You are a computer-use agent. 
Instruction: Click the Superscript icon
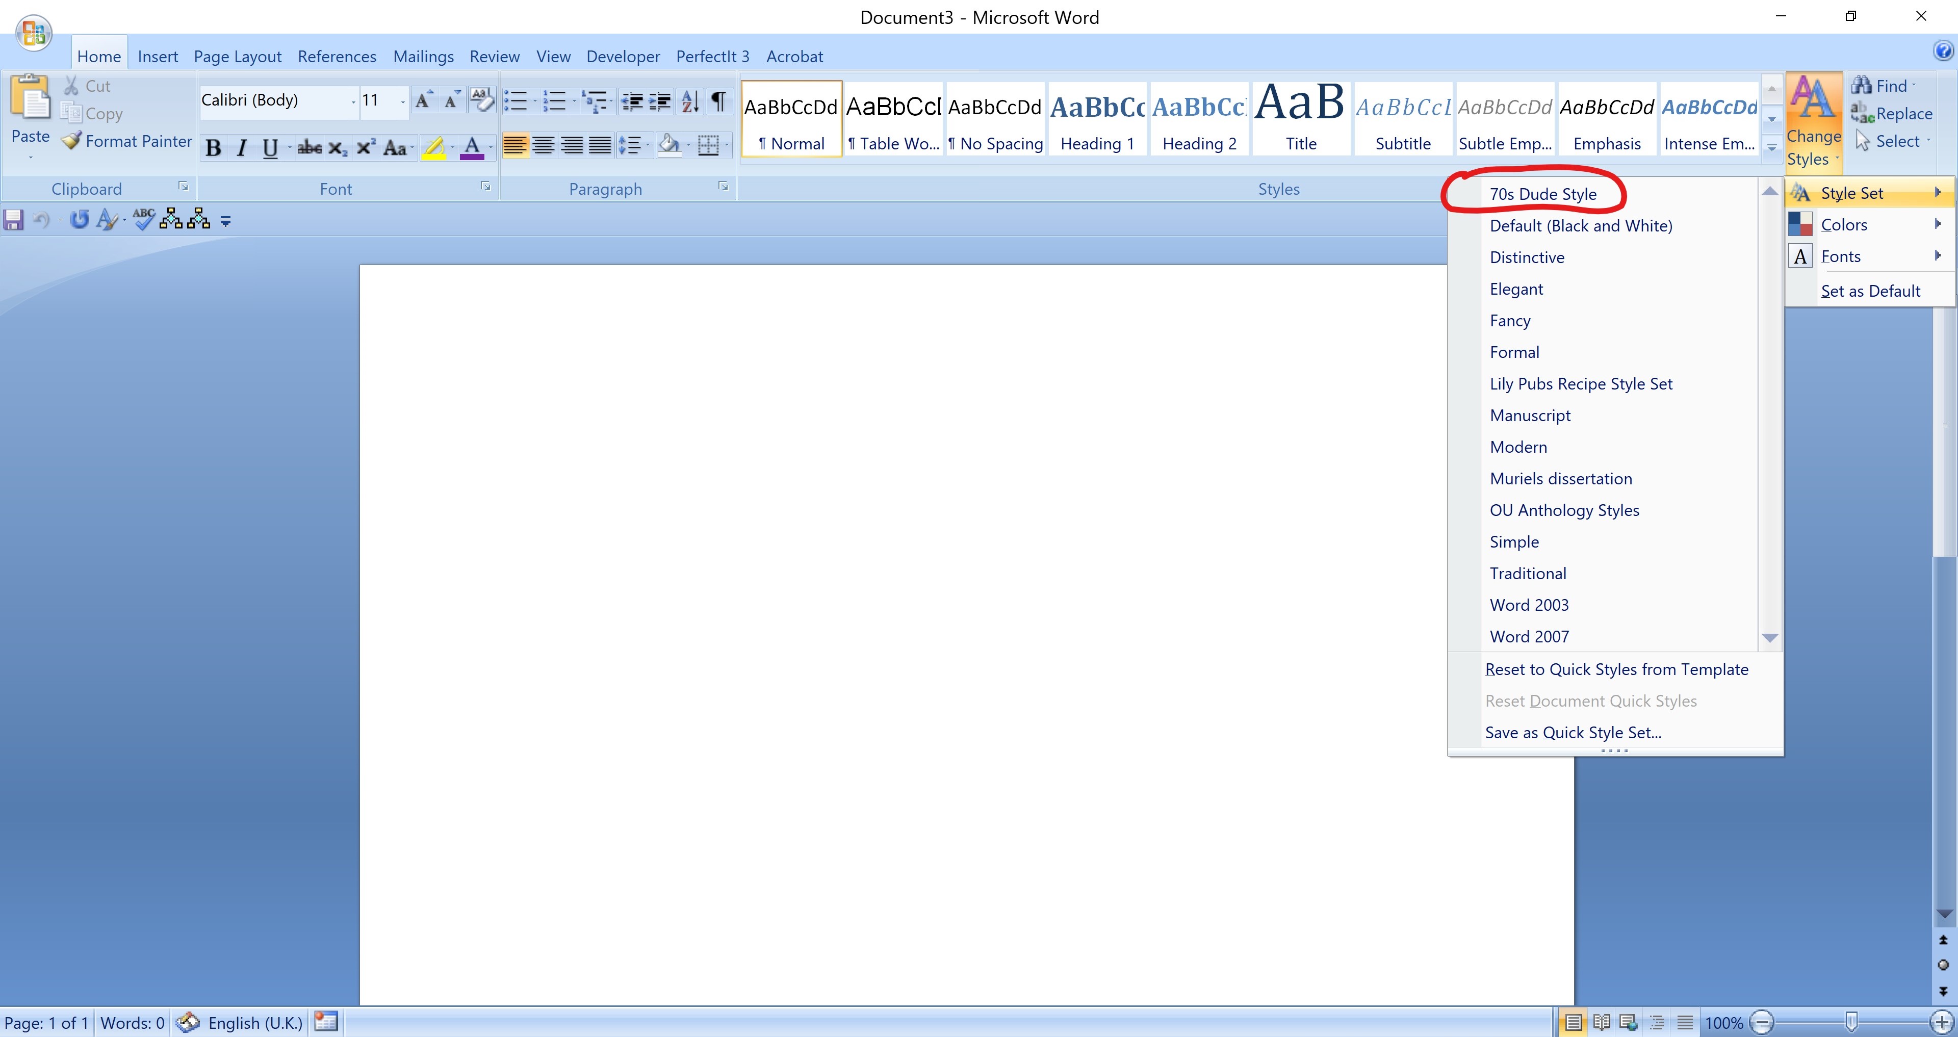coord(366,147)
